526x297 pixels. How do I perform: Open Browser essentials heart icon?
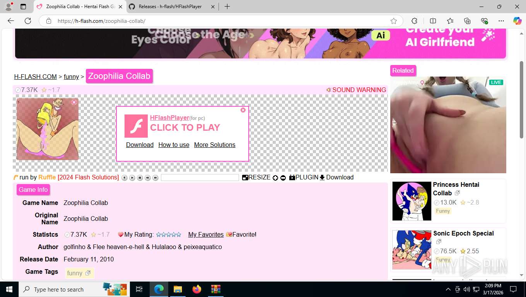click(484, 21)
